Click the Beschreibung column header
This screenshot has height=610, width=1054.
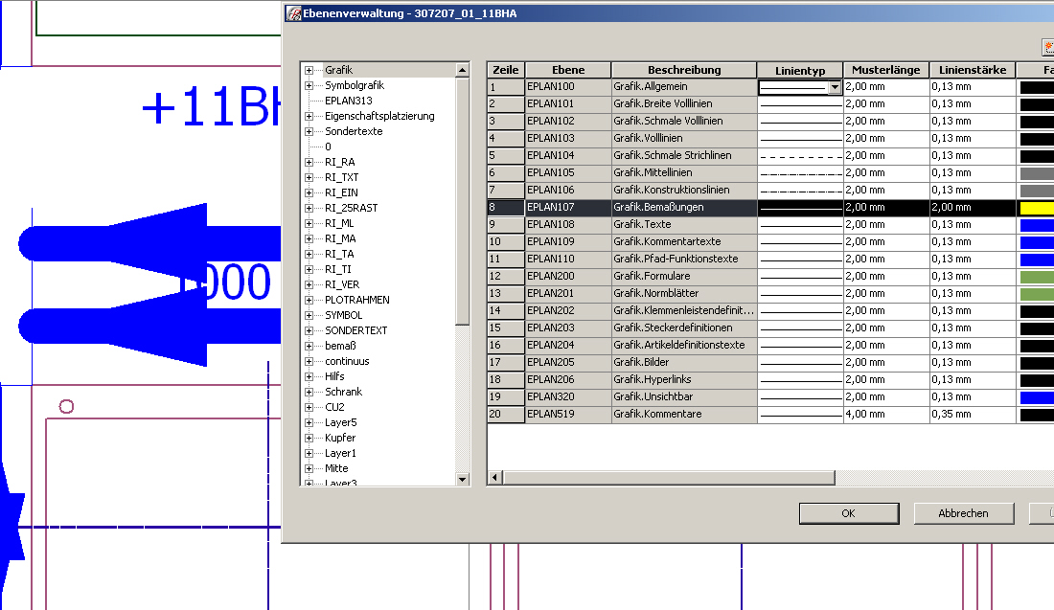pyautogui.click(x=684, y=70)
